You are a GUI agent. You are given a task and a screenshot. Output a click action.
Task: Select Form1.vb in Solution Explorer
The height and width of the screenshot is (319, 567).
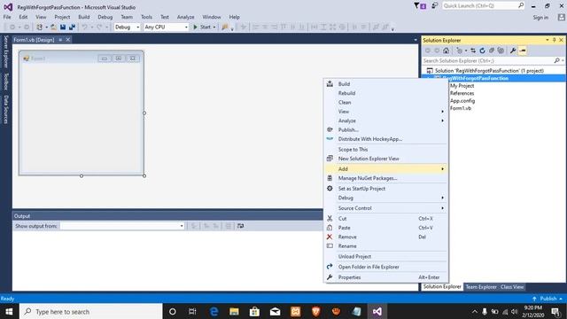(461, 108)
